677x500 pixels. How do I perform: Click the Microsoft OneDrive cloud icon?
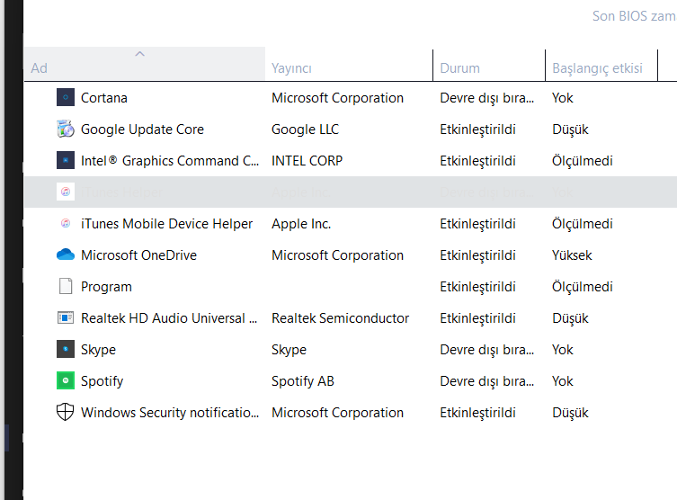[66, 254]
